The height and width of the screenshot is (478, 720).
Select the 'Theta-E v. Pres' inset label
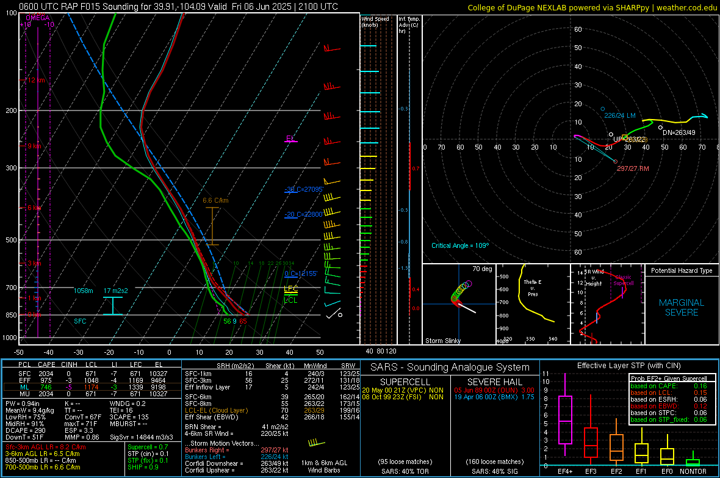[x=533, y=288]
